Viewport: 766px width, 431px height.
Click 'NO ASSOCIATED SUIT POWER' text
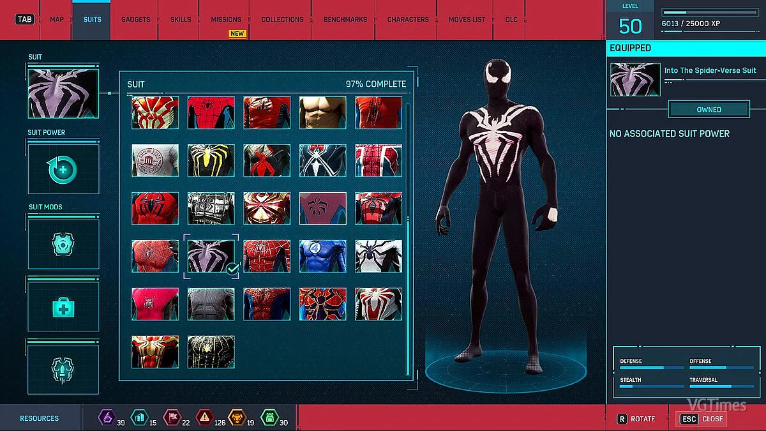pos(669,133)
